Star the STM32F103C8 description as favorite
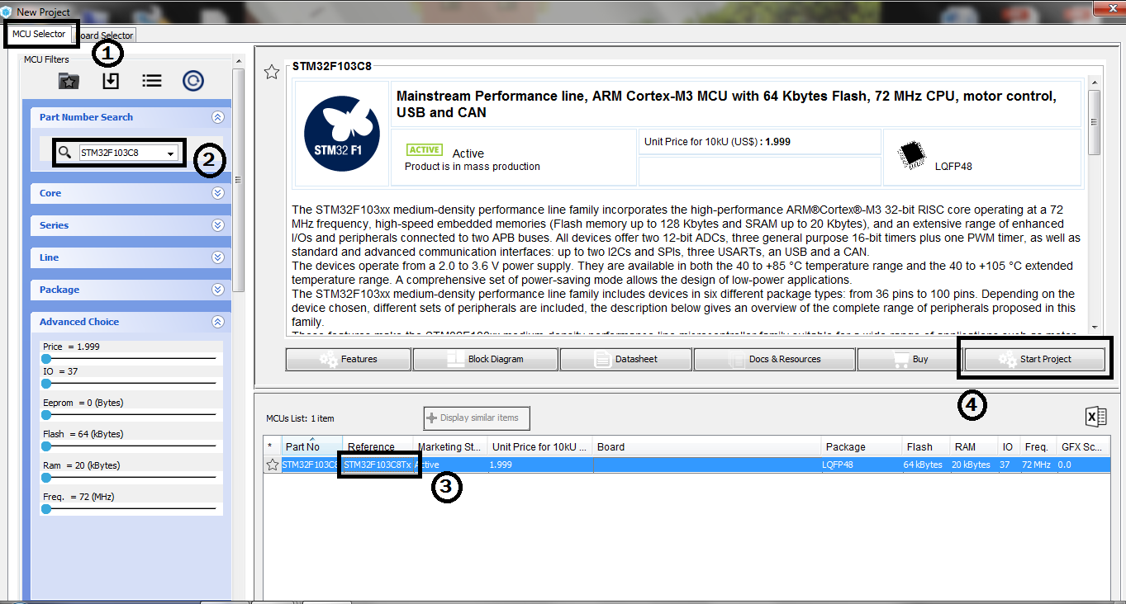This screenshot has height=604, width=1126. click(x=272, y=73)
